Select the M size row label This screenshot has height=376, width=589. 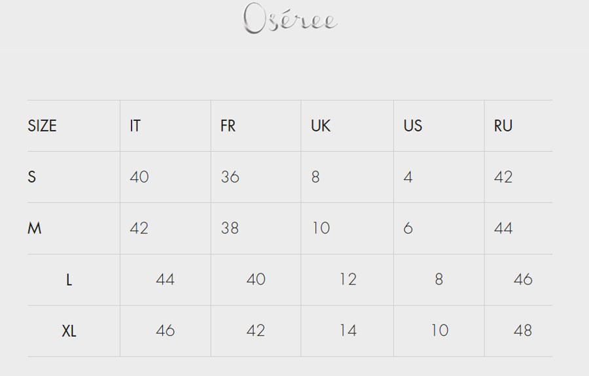click(34, 228)
